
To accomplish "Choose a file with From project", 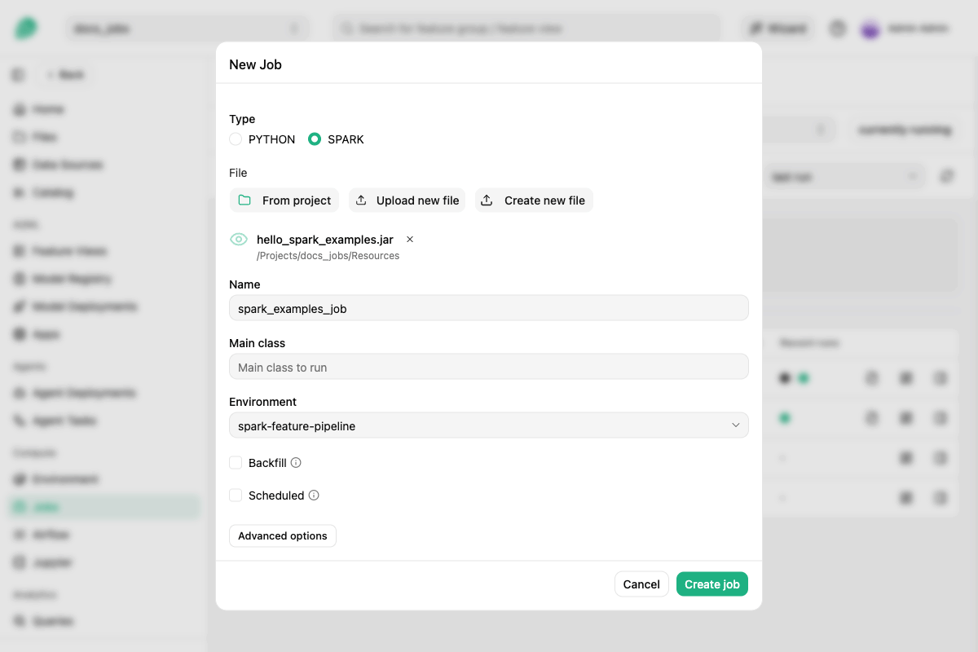I will click(284, 200).
